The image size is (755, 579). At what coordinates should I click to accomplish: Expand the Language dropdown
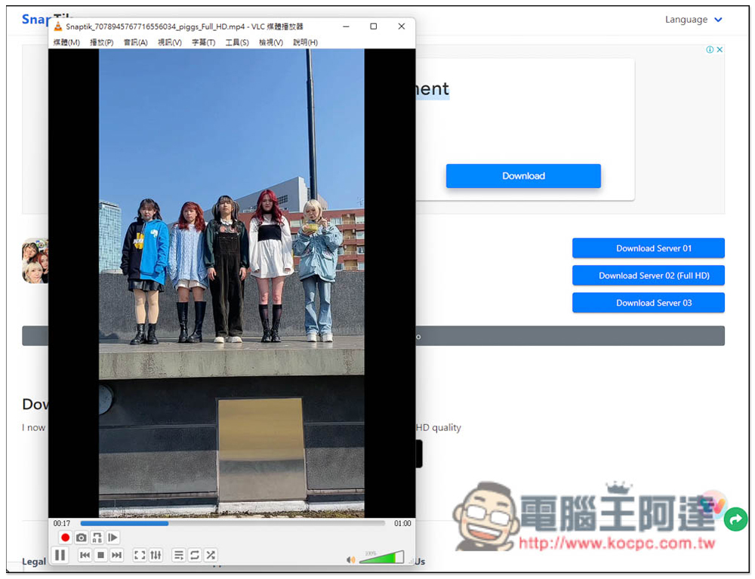pyautogui.click(x=693, y=20)
